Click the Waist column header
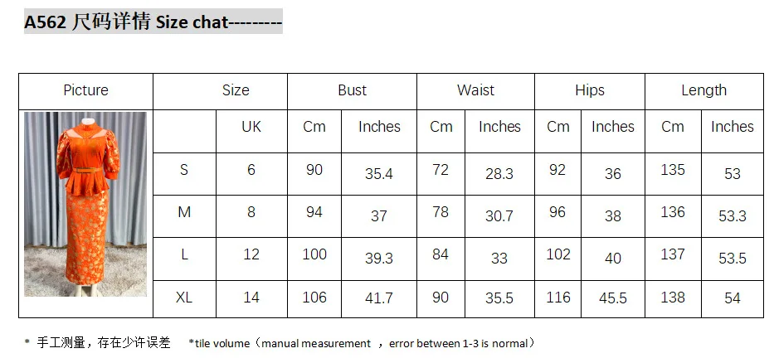Viewport: 774px width, 358px height. click(x=475, y=90)
